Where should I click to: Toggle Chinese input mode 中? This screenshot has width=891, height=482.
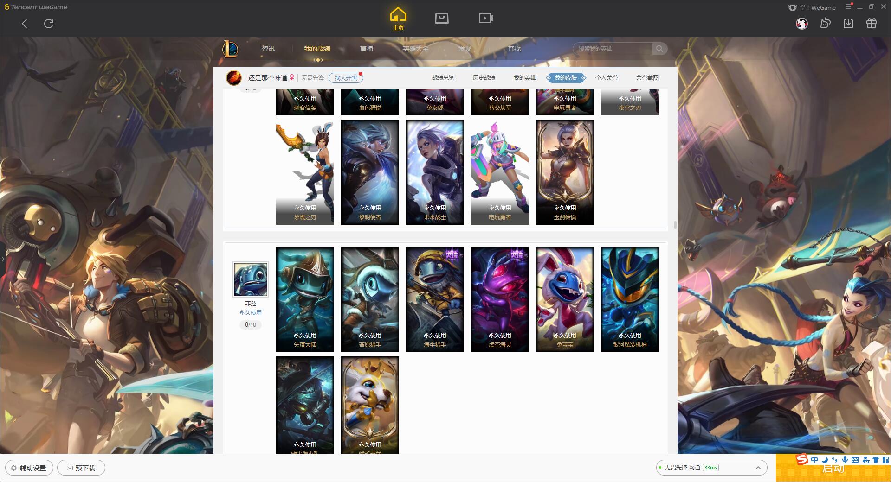[814, 460]
